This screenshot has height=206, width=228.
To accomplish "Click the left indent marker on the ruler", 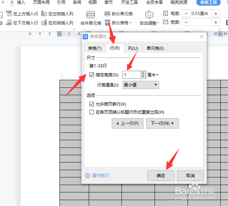I will pos(59,34).
